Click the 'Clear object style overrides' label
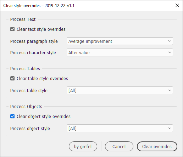 [x=44, y=117]
